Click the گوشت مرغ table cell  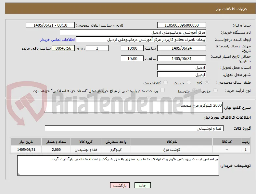pyautogui.click(x=172, y=150)
